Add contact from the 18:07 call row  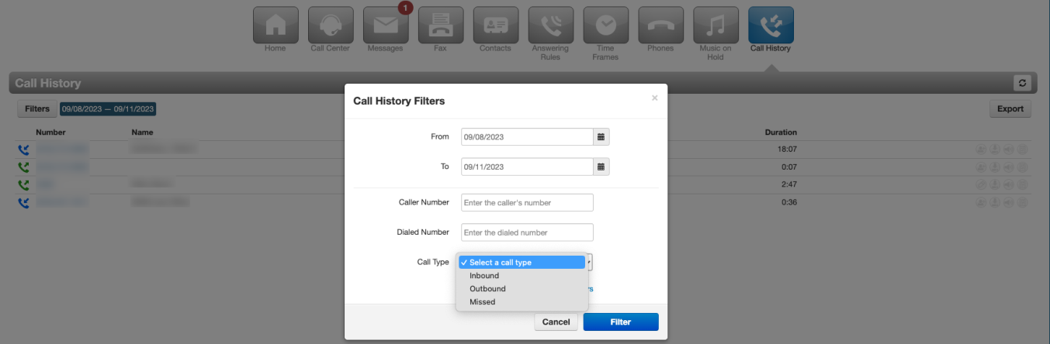coord(981,150)
